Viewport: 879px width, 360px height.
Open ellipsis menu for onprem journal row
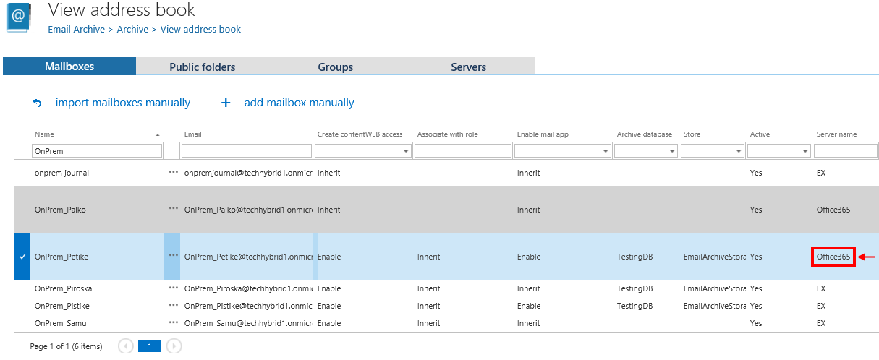[x=173, y=173]
